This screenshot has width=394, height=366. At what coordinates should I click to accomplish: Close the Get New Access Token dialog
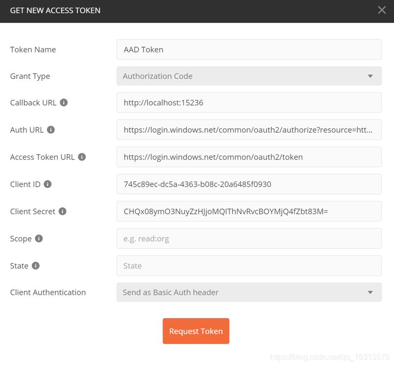[x=382, y=10]
